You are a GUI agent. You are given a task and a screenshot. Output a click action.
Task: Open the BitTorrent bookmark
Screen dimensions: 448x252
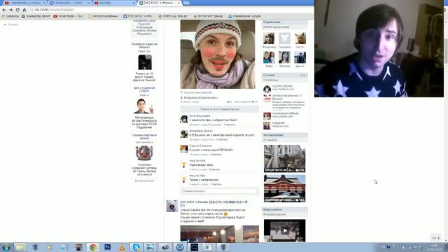(208, 16)
